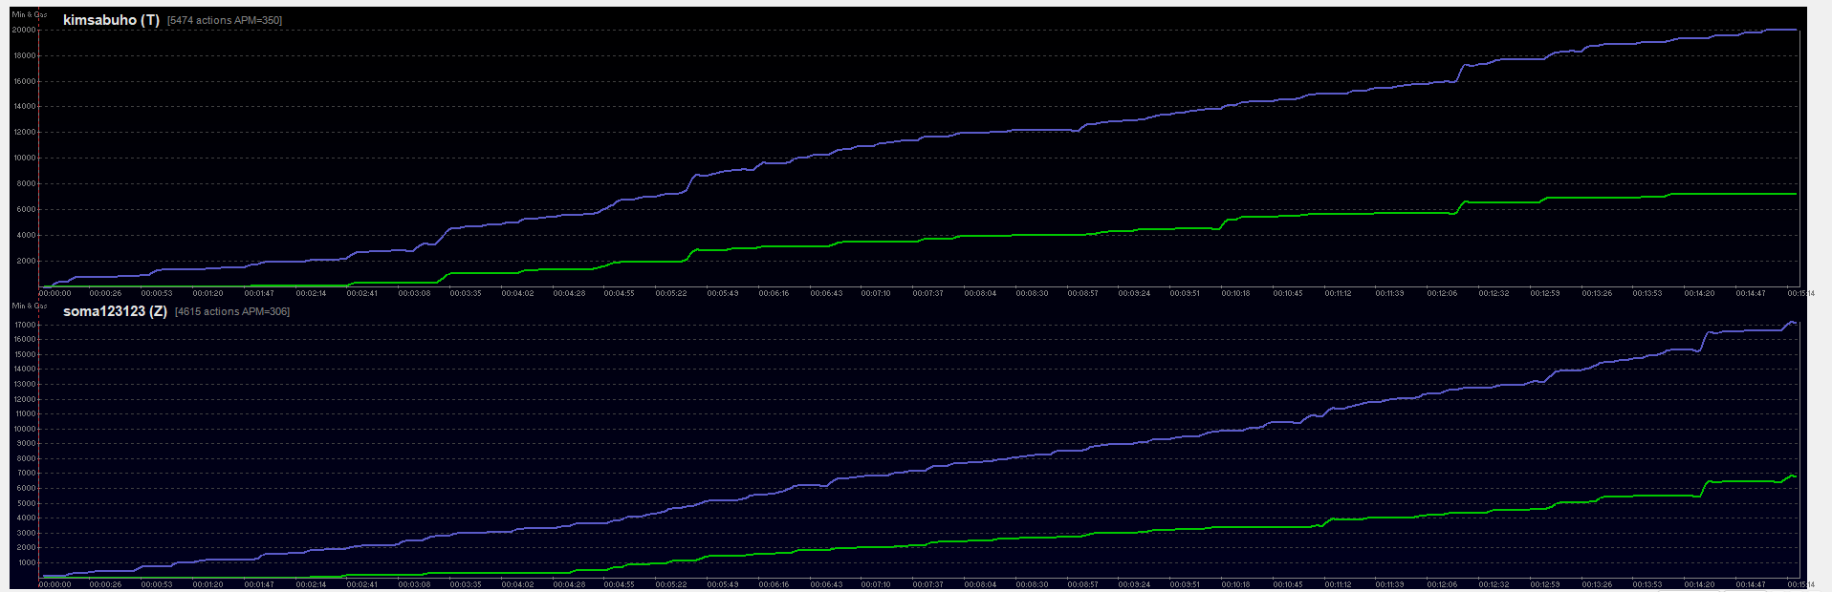Click the player name "soma123123 (Z)"
Viewport: 1832px width, 592px height.
coord(115,311)
